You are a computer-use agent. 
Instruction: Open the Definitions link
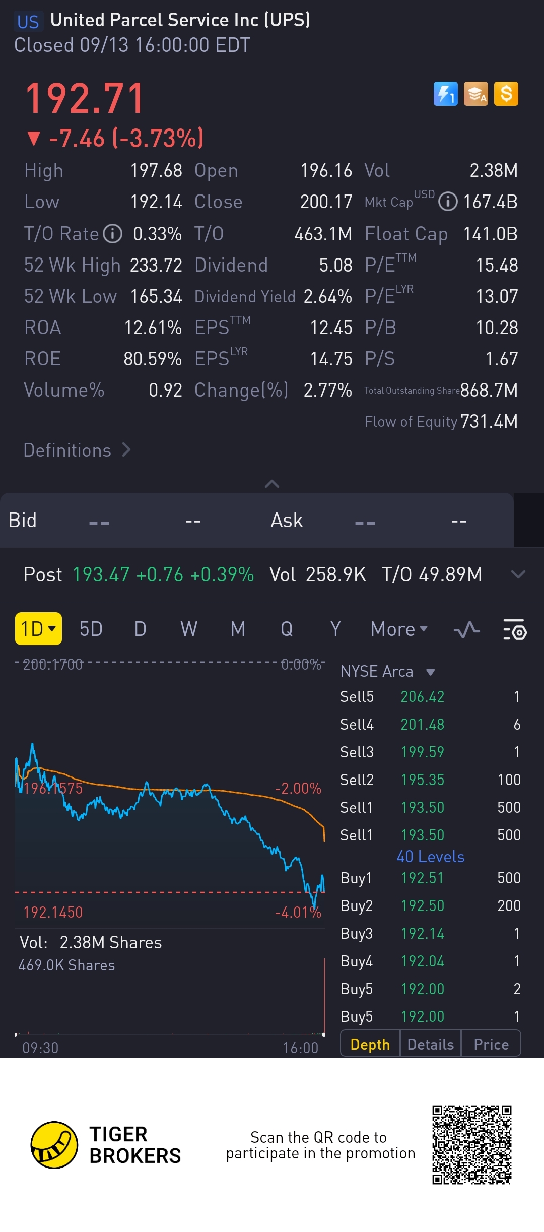[x=77, y=450]
